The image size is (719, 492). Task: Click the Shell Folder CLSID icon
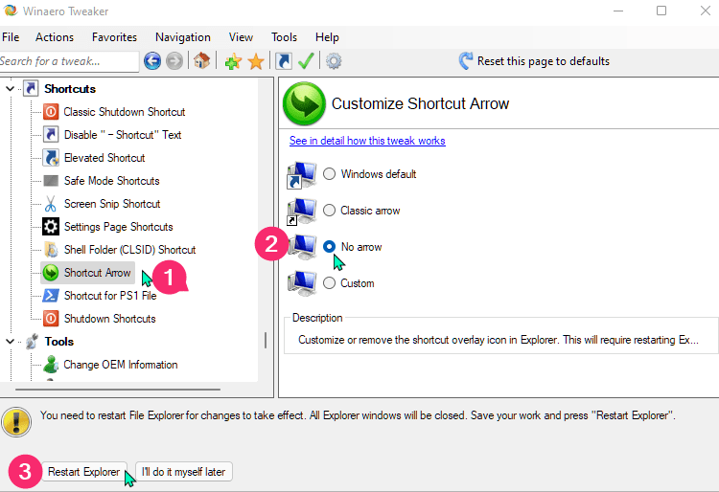tap(51, 250)
